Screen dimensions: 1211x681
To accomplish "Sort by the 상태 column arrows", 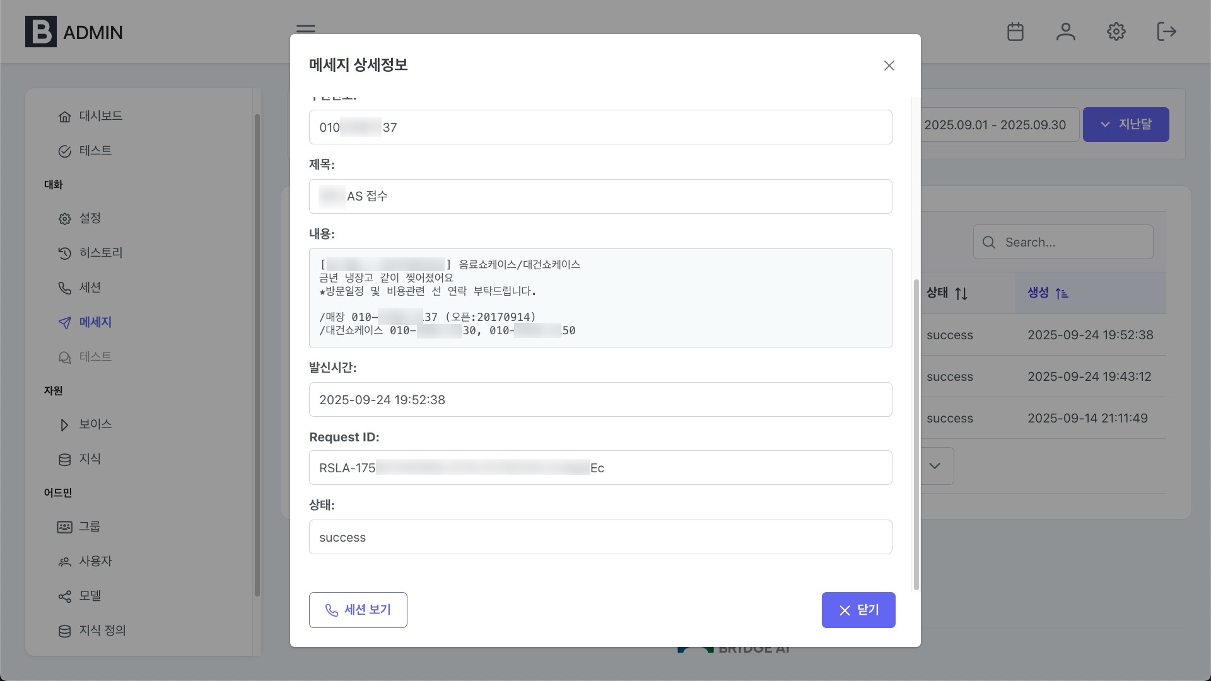I will click(961, 293).
